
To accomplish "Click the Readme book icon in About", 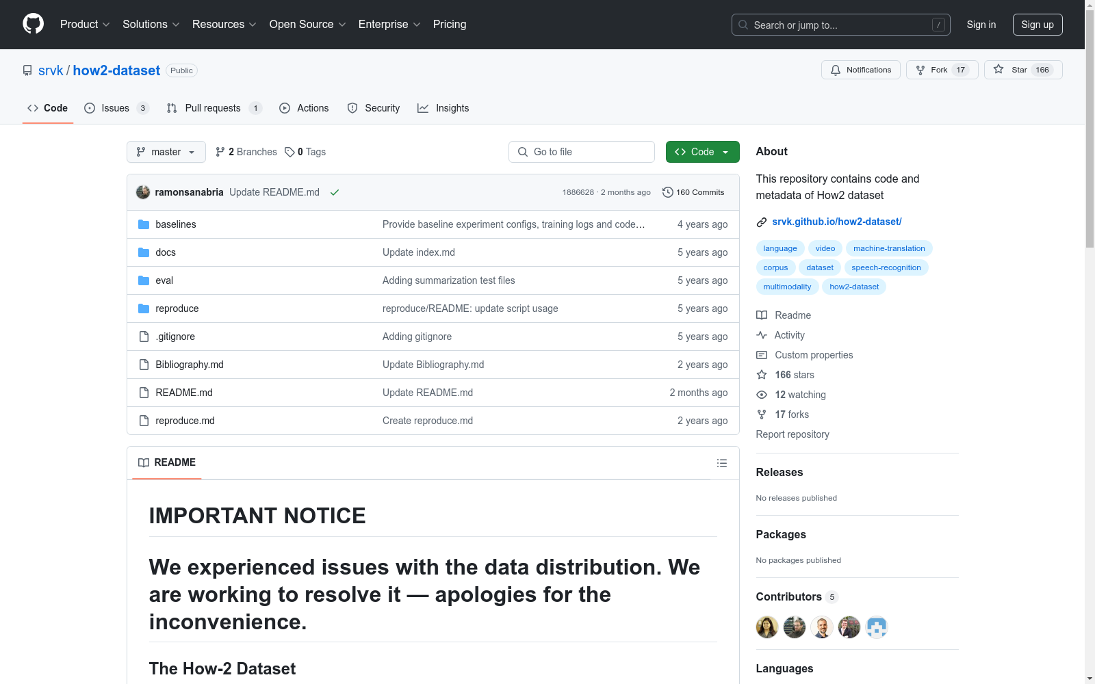I will 762,315.
